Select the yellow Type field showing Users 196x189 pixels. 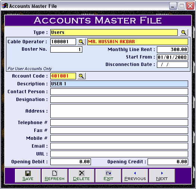pos(114,32)
